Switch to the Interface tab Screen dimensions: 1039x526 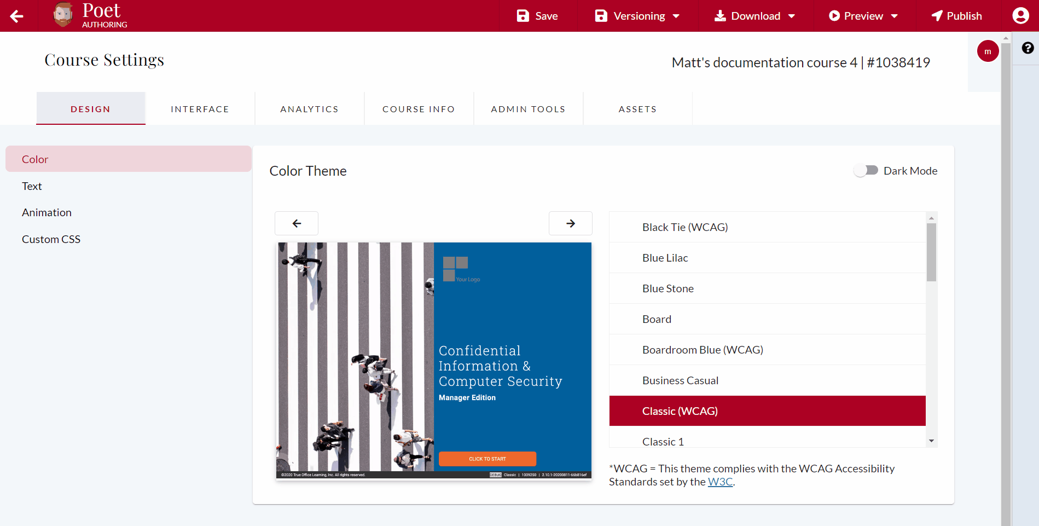(x=200, y=108)
